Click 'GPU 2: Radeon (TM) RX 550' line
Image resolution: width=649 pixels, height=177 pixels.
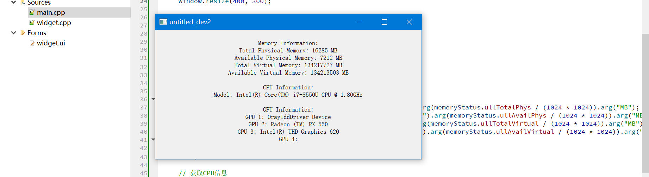tap(288, 124)
